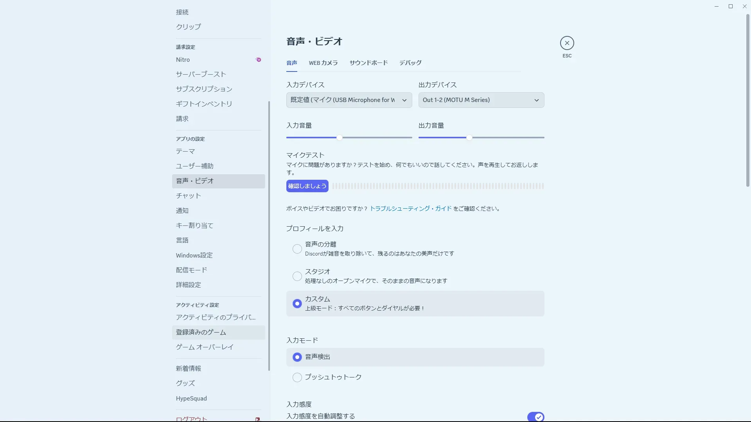Open キー割り当て settings in sidebar
Screen dimensions: 751x422
194,225
